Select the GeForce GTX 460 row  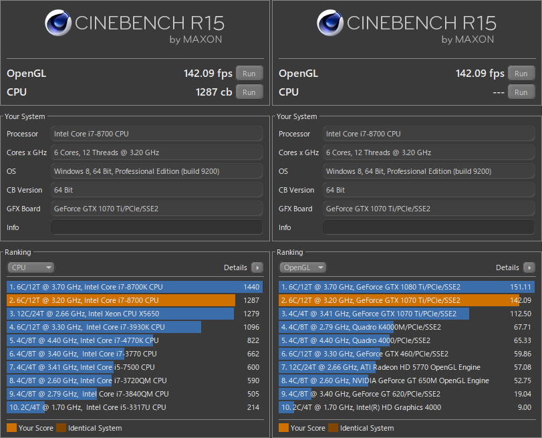406,354
